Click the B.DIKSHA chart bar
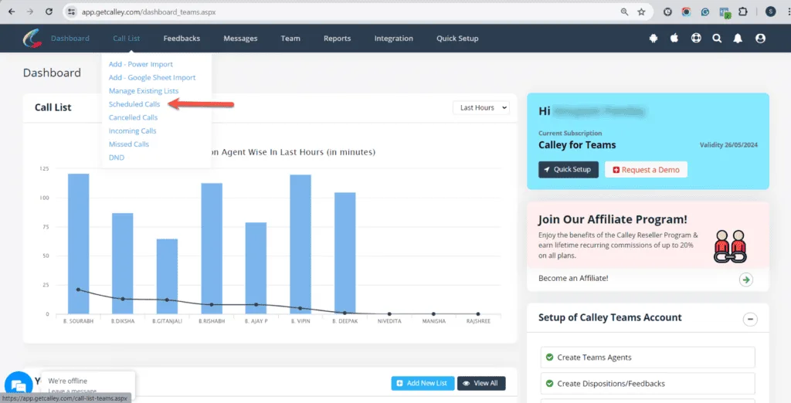The height and width of the screenshot is (403, 791). pyautogui.click(x=123, y=263)
